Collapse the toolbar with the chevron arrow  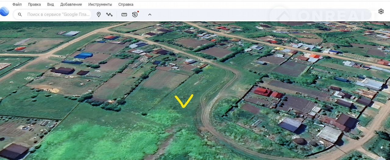(x=150, y=15)
